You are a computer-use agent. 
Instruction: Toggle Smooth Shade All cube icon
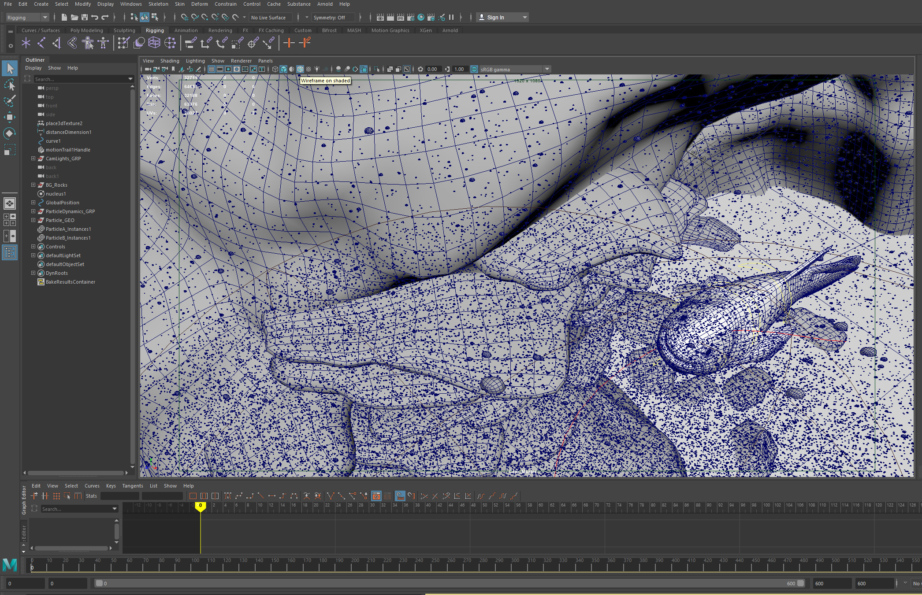click(x=283, y=69)
